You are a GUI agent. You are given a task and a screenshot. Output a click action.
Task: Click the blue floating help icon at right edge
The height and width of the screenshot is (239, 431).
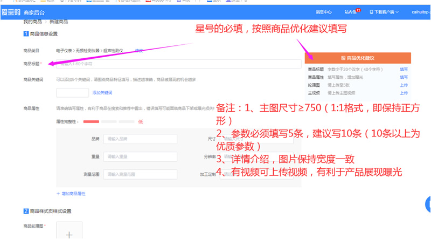428,204
